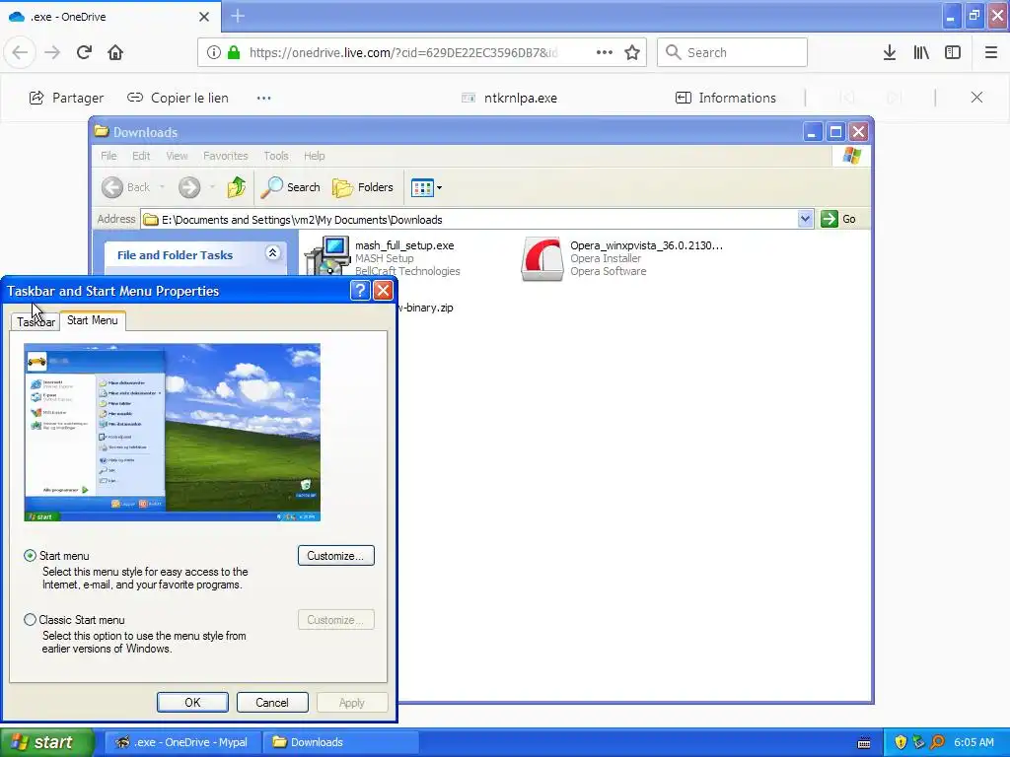The width and height of the screenshot is (1010, 757).
Task: Click the browser search box
Action: (733, 52)
